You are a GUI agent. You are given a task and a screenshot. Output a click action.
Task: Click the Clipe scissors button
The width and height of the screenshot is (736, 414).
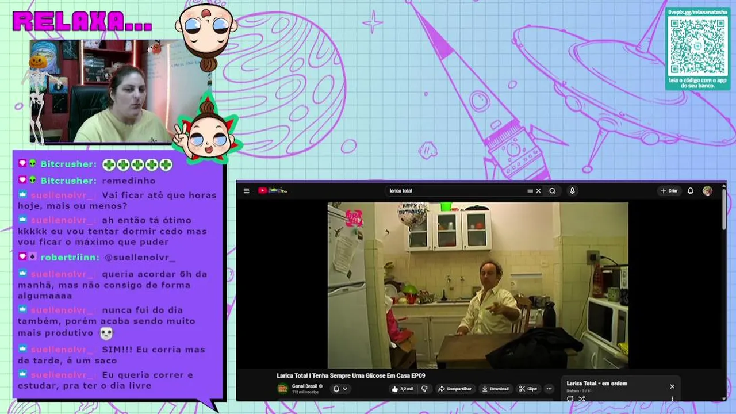[x=528, y=389]
